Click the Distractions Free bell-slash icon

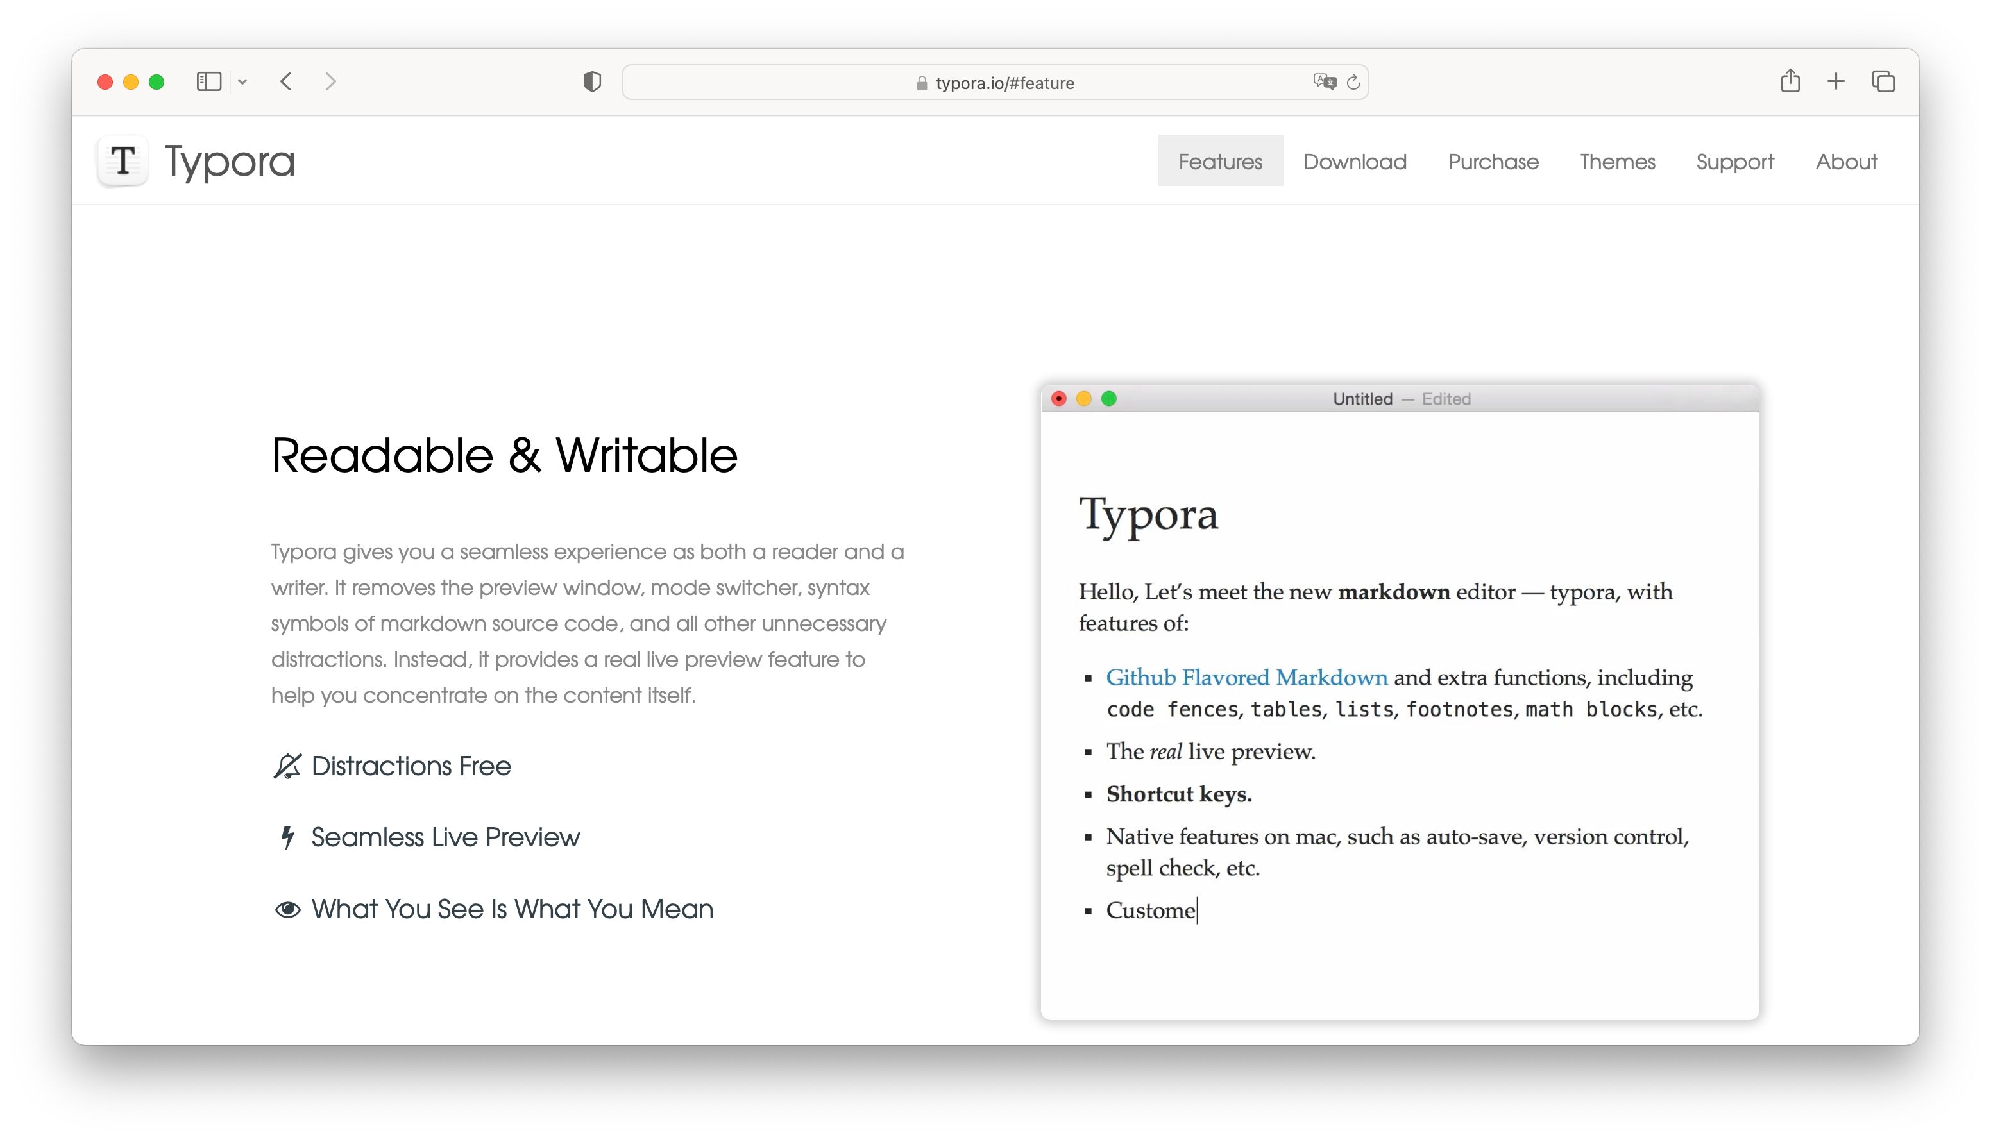coord(287,766)
